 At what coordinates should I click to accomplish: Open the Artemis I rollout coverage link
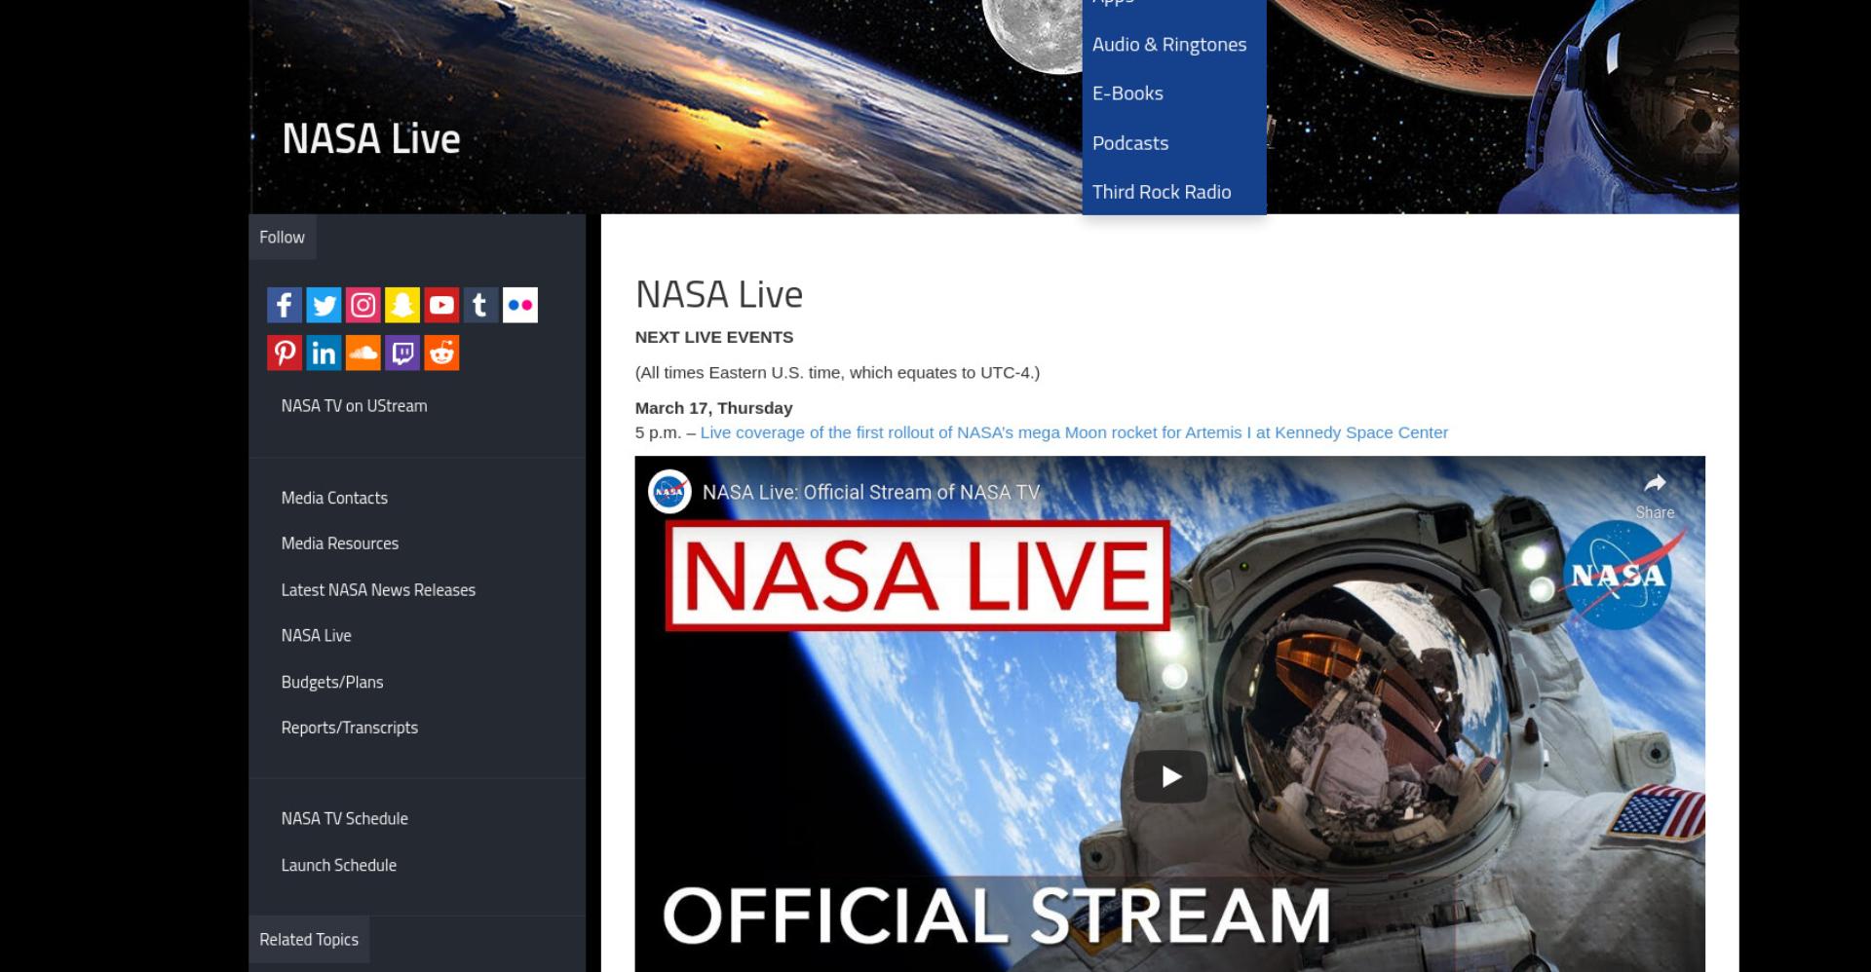pos(1074,432)
